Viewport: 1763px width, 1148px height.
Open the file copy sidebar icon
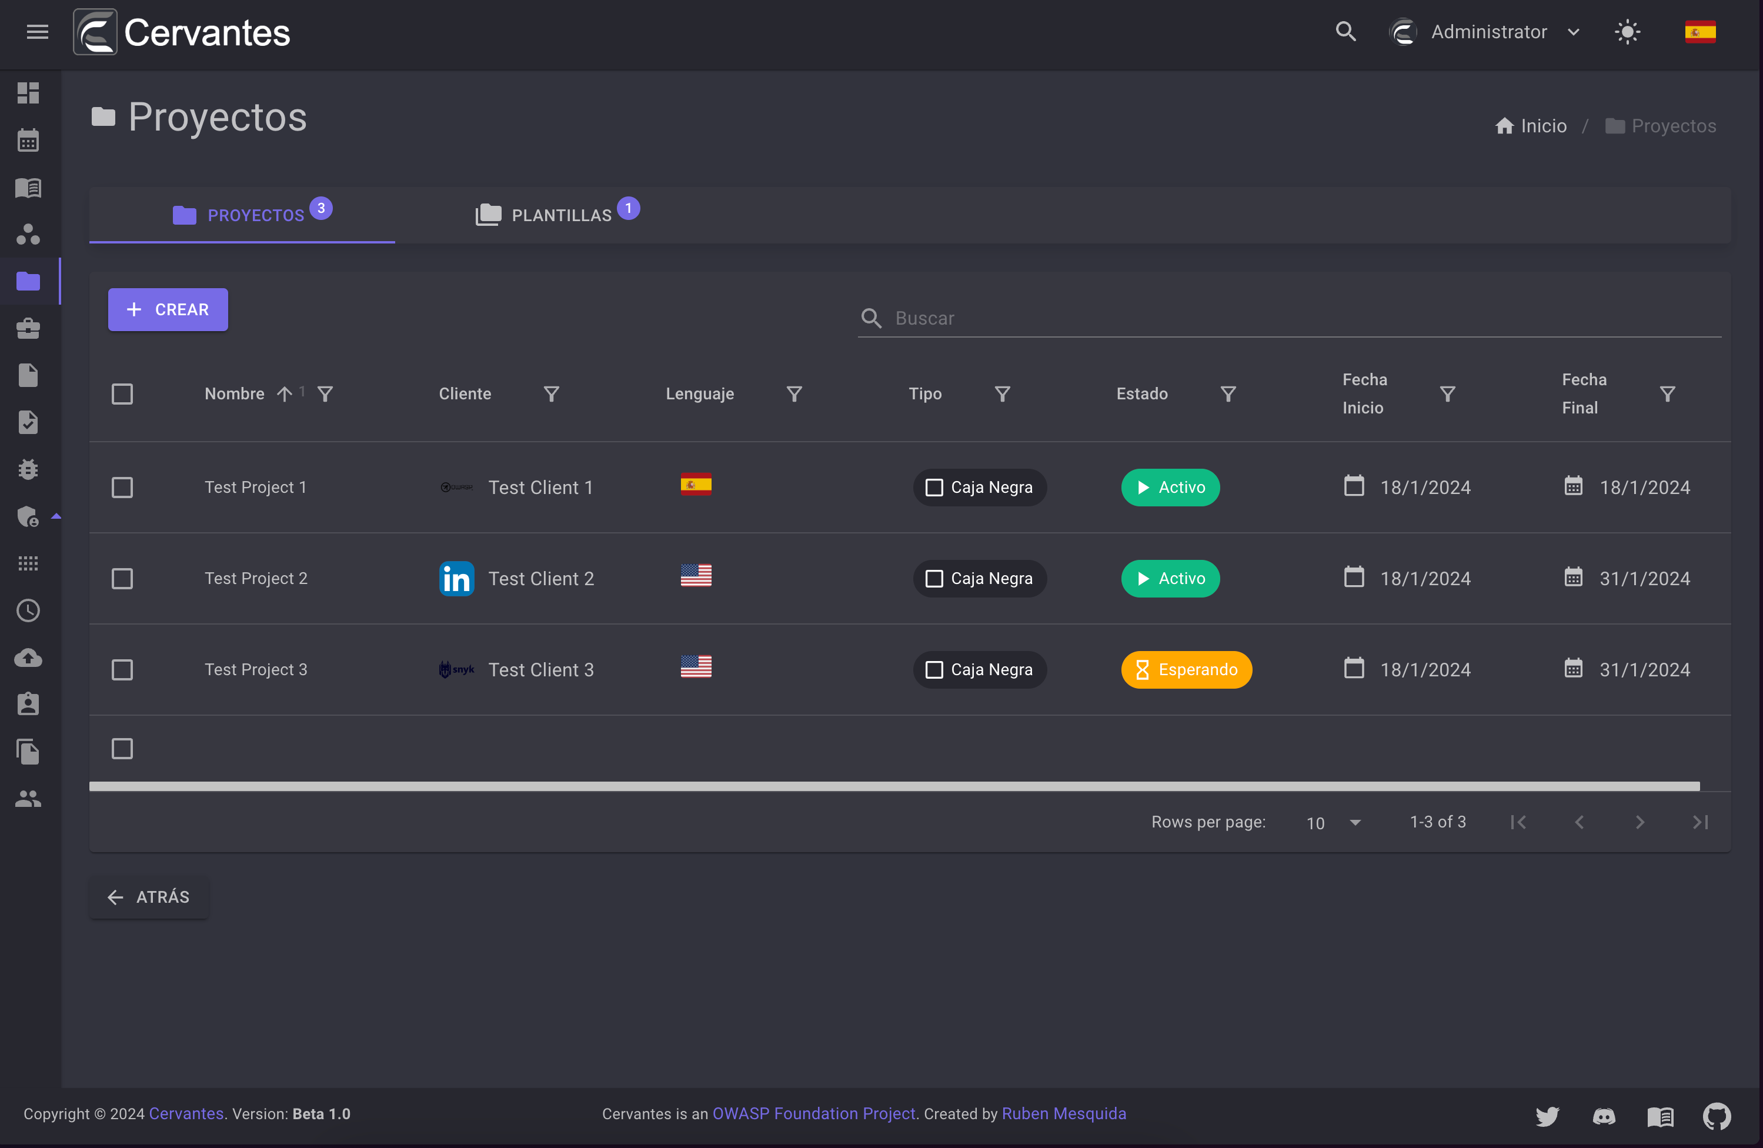tap(28, 752)
